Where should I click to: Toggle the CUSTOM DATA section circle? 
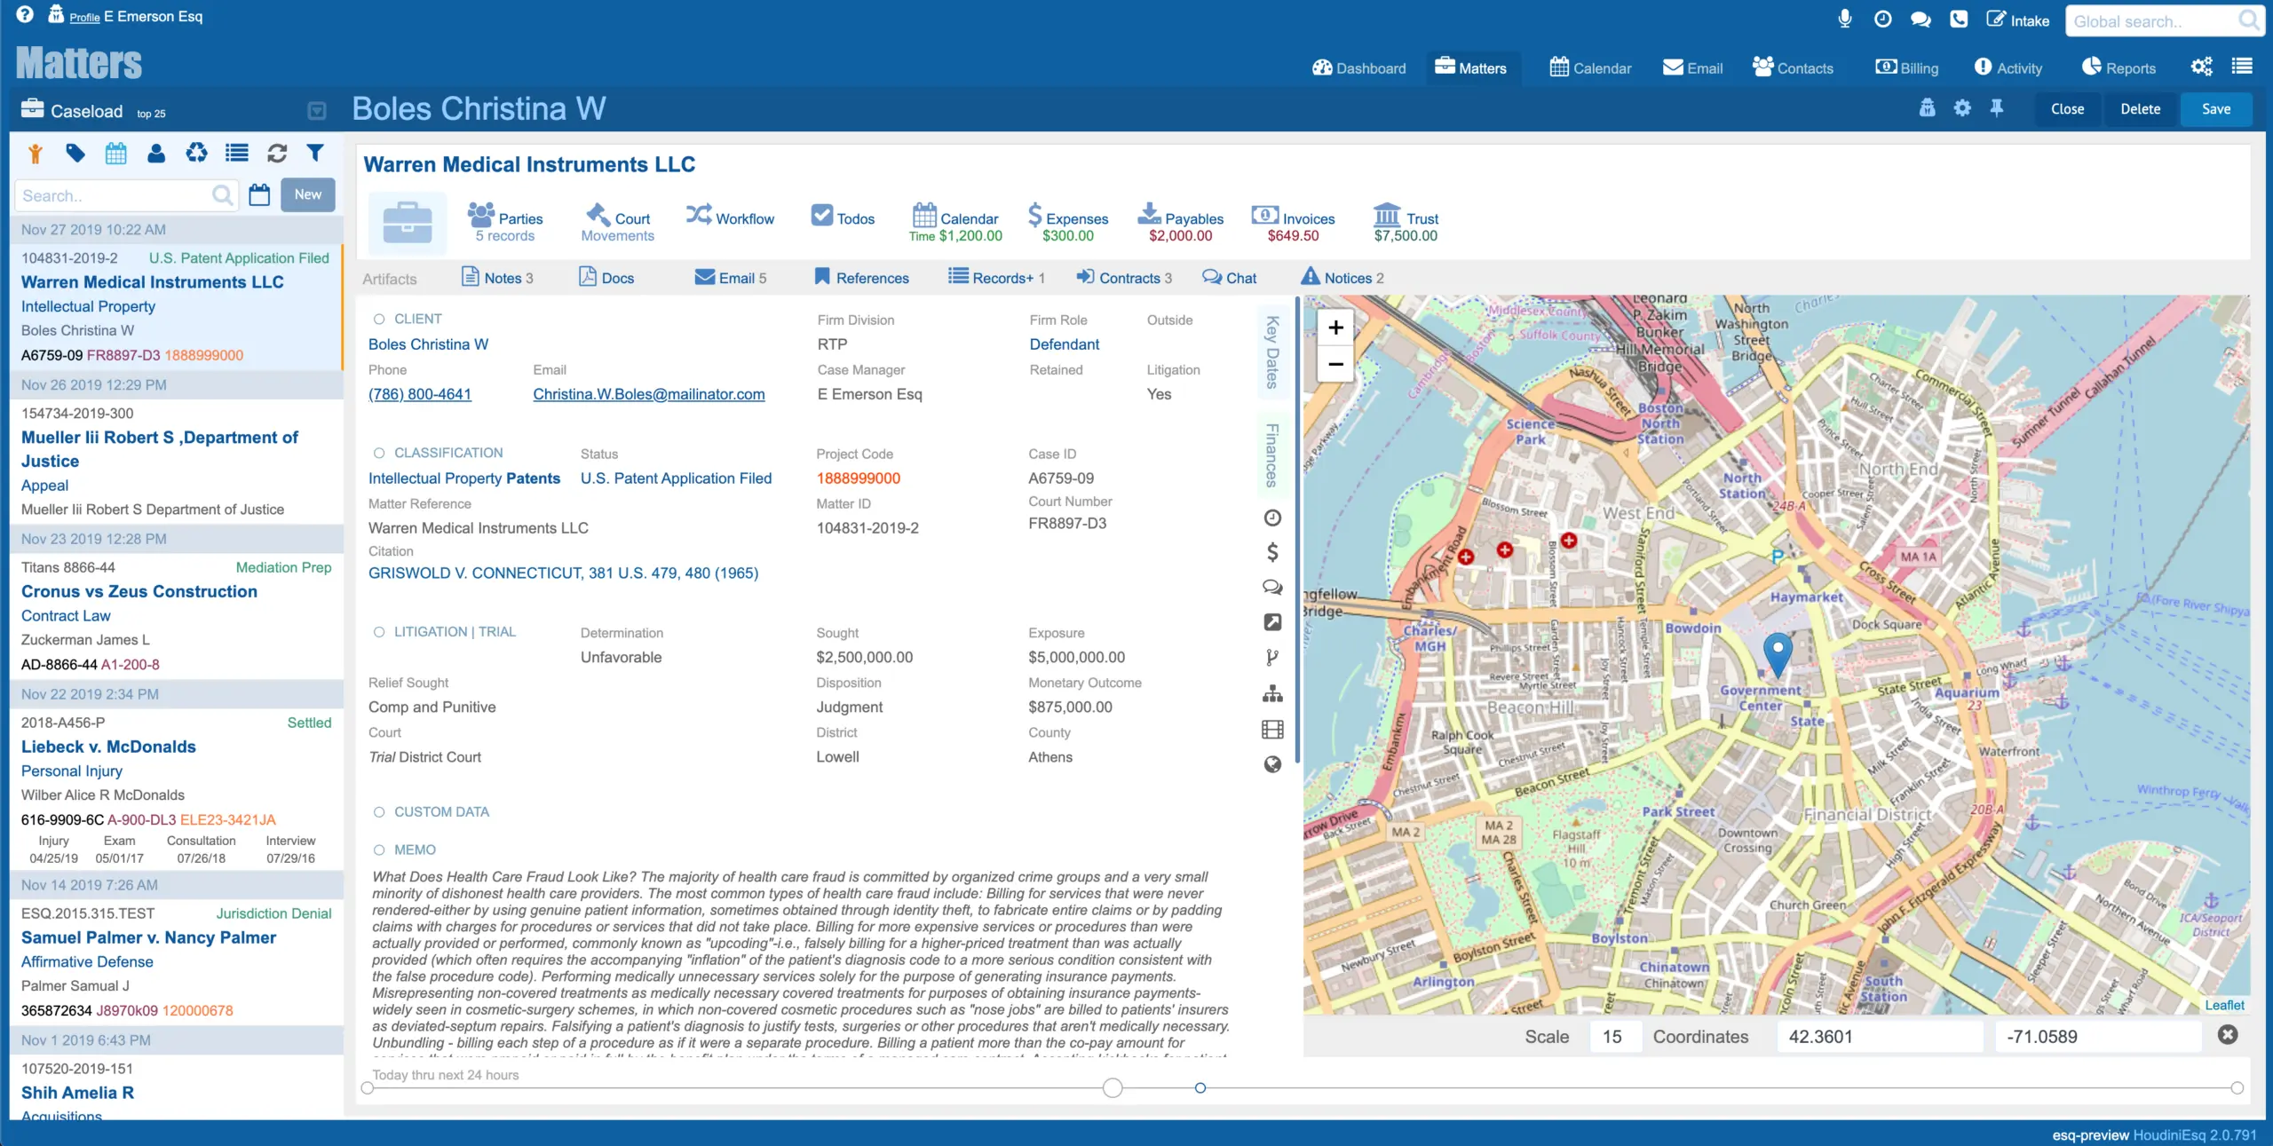click(x=379, y=812)
